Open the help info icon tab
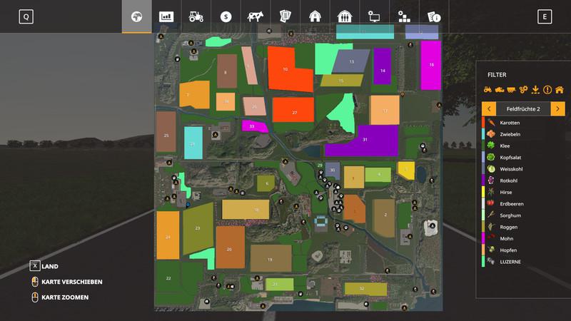 click(x=433, y=16)
